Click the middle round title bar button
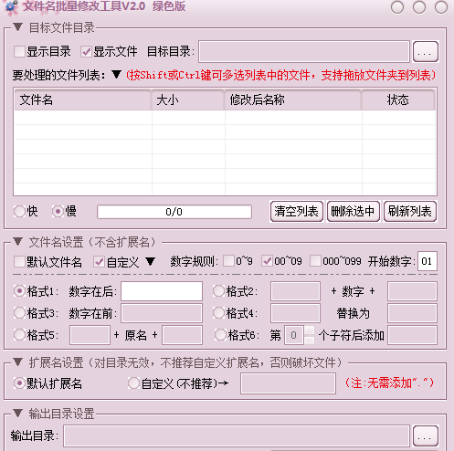The height and width of the screenshot is (451, 454). (419, 7)
